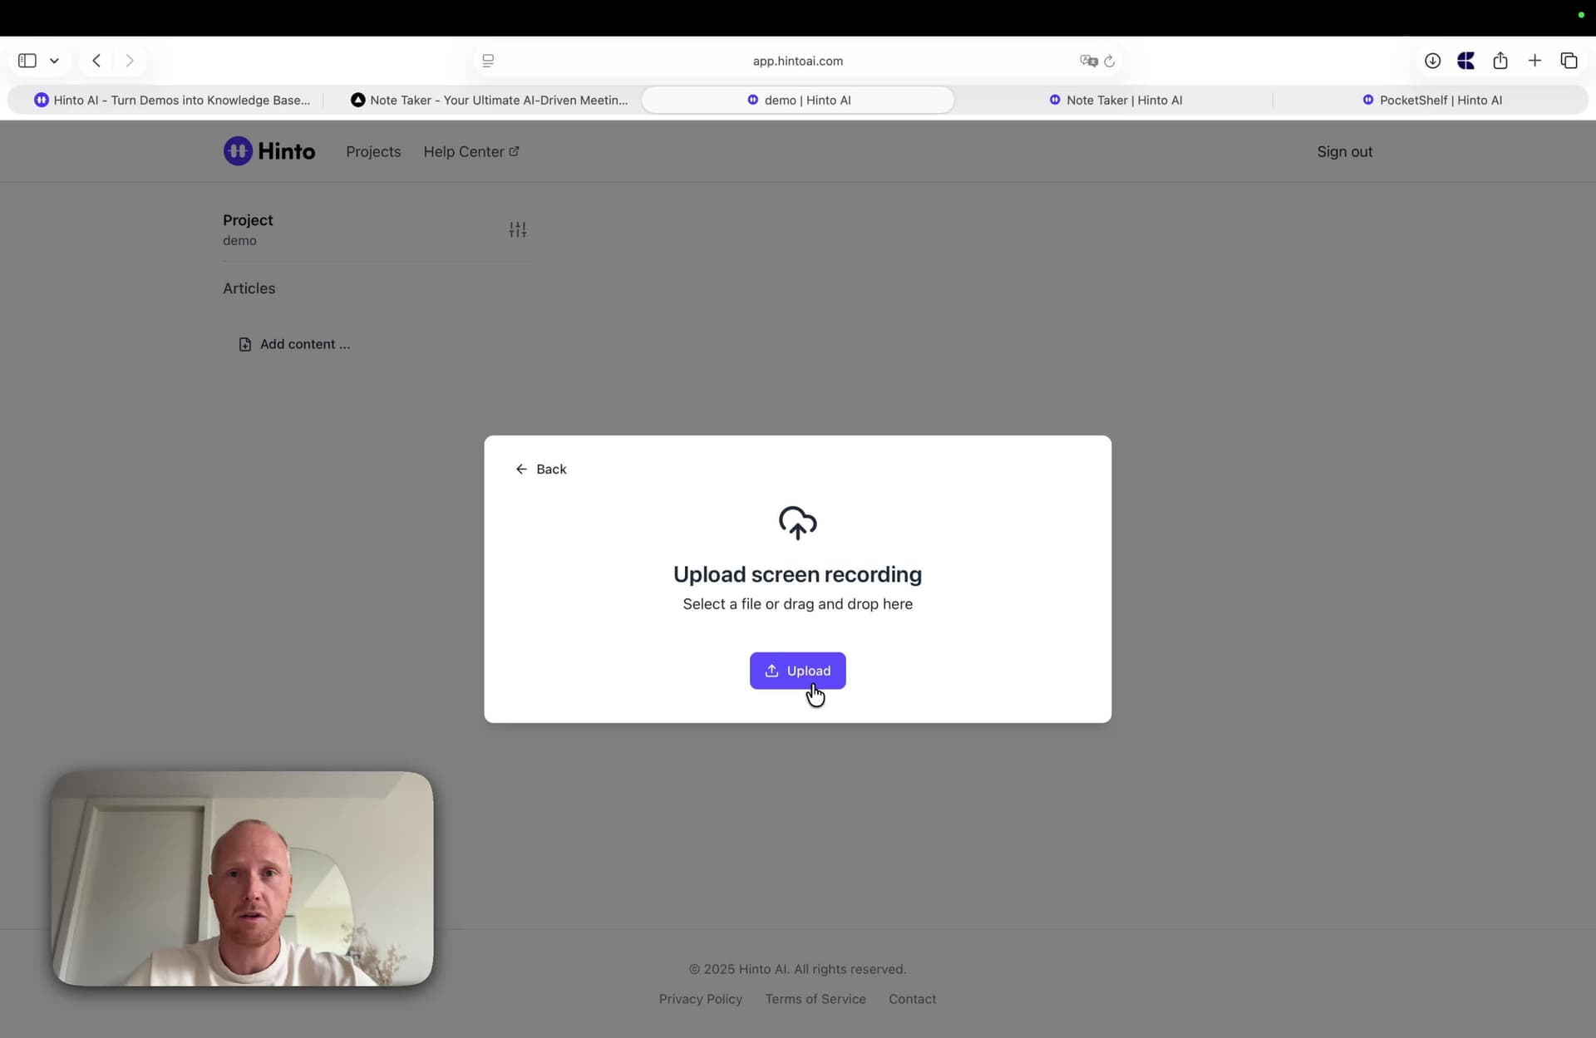Click the Safari share icon

1500,61
